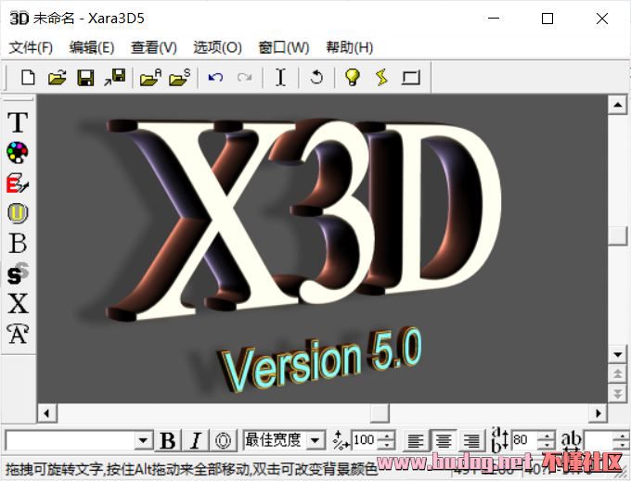Click the font name input field

click(71, 440)
